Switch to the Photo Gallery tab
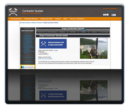The width and height of the screenshot is (130, 106). point(52,32)
